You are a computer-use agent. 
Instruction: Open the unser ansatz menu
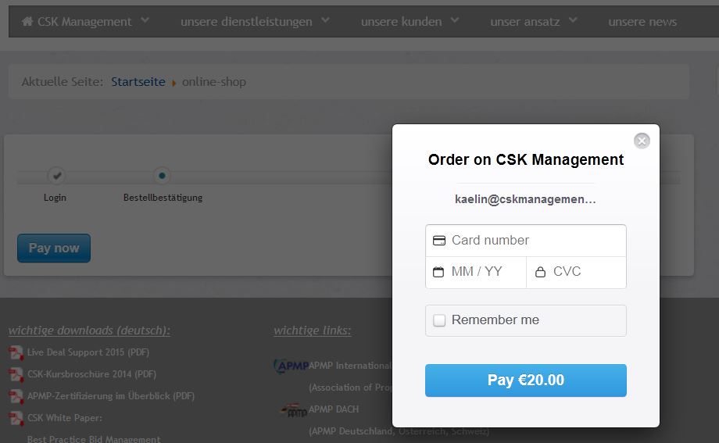tap(525, 22)
